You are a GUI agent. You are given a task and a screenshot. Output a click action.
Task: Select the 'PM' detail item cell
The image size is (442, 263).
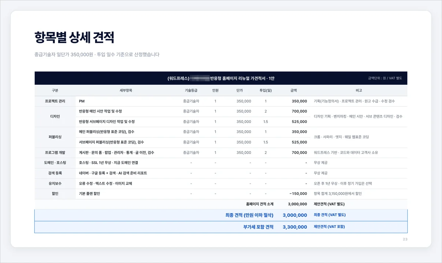(x=126, y=101)
